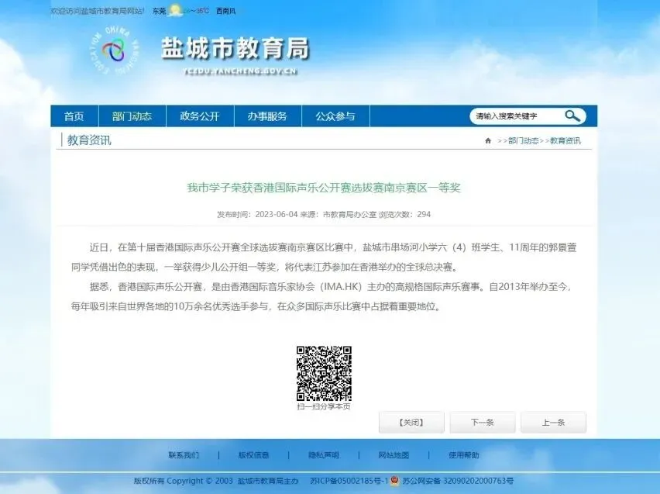660x494 pixels.
Task: Click the police badge icon in footer
Action: 394,481
